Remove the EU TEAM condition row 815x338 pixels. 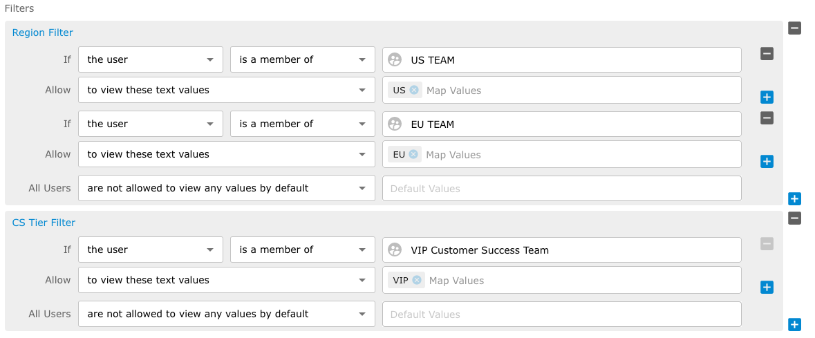pyautogui.click(x=767, y=118)
